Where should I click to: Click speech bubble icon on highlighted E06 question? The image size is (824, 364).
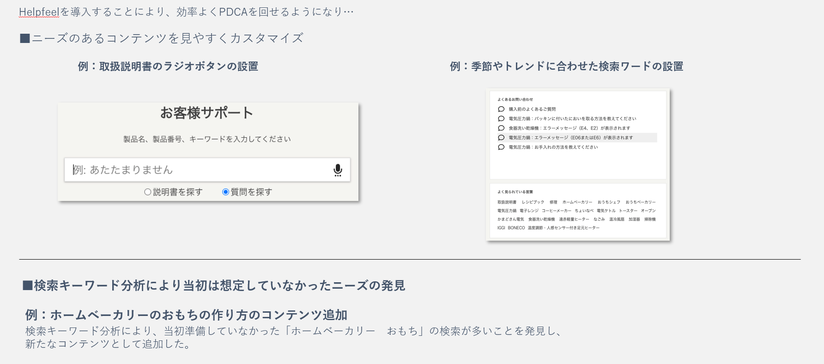(x=501, y=138)
